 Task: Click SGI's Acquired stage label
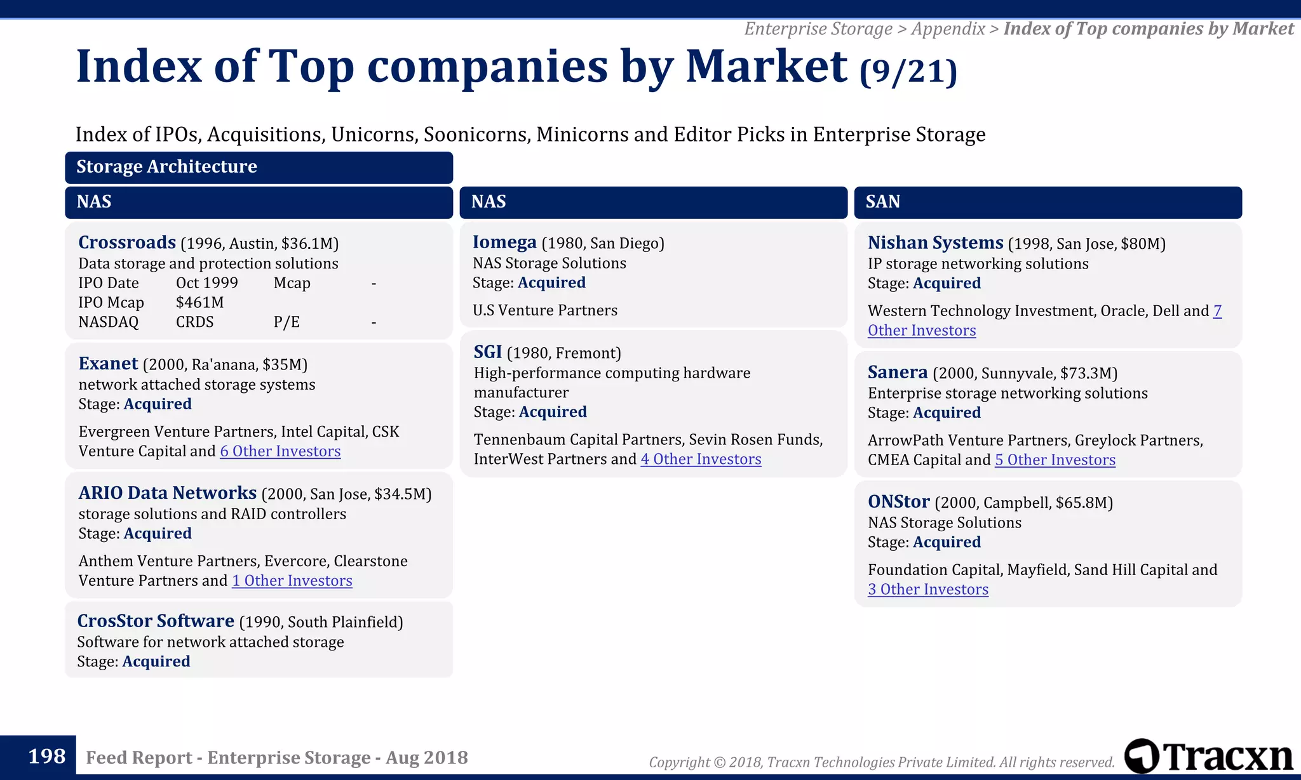tap(553, 413)
